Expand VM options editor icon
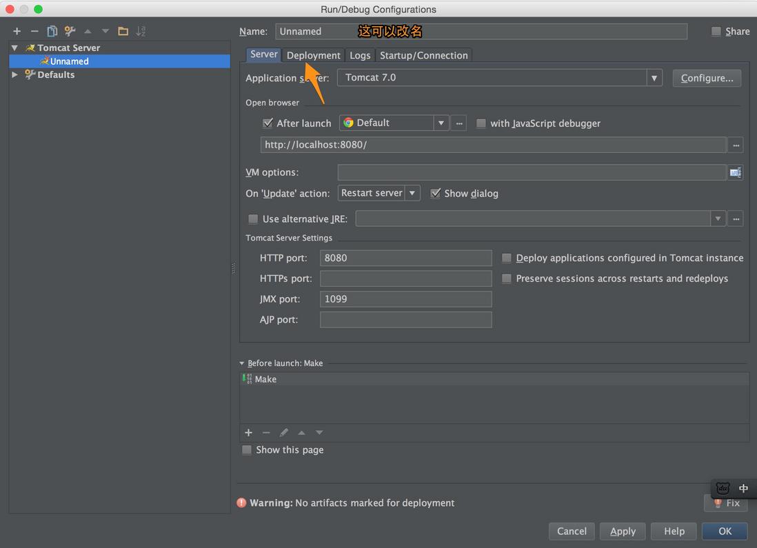Image resolution: width=757 pixels, height=548 pixels. coord(735,172)
